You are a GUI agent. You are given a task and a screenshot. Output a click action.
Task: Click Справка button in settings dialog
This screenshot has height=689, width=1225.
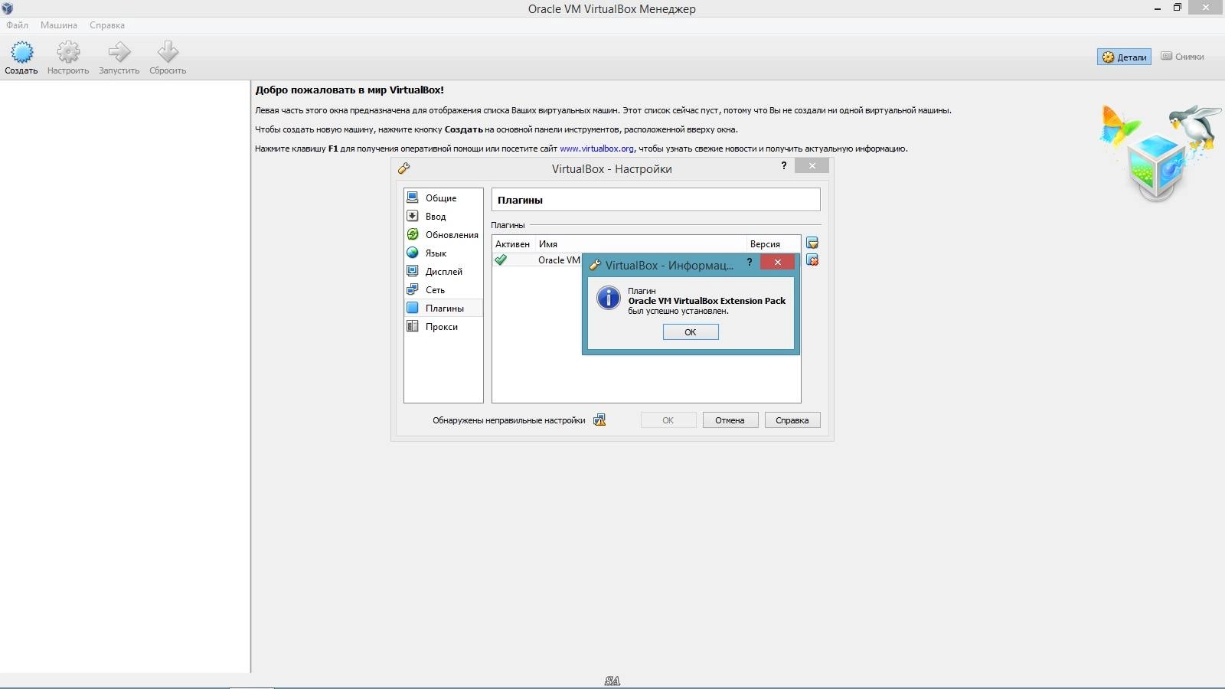[x=792, y=420]
